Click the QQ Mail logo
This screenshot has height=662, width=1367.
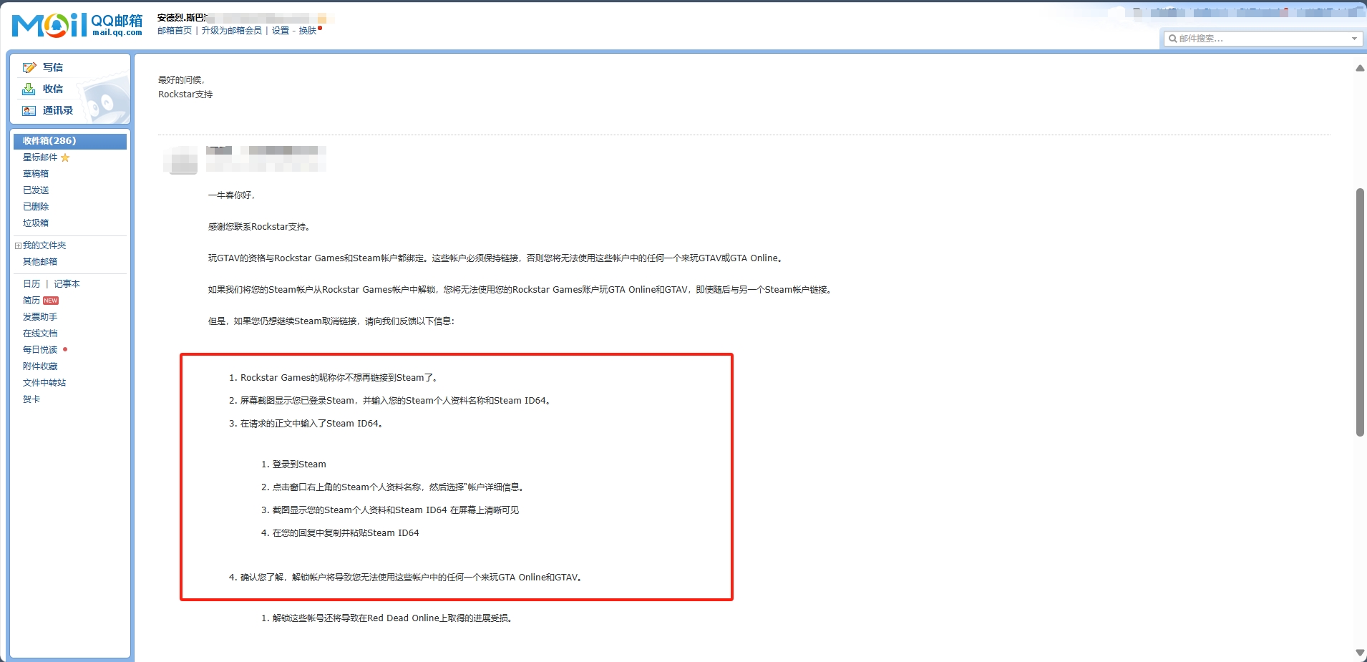coord(77,25)
